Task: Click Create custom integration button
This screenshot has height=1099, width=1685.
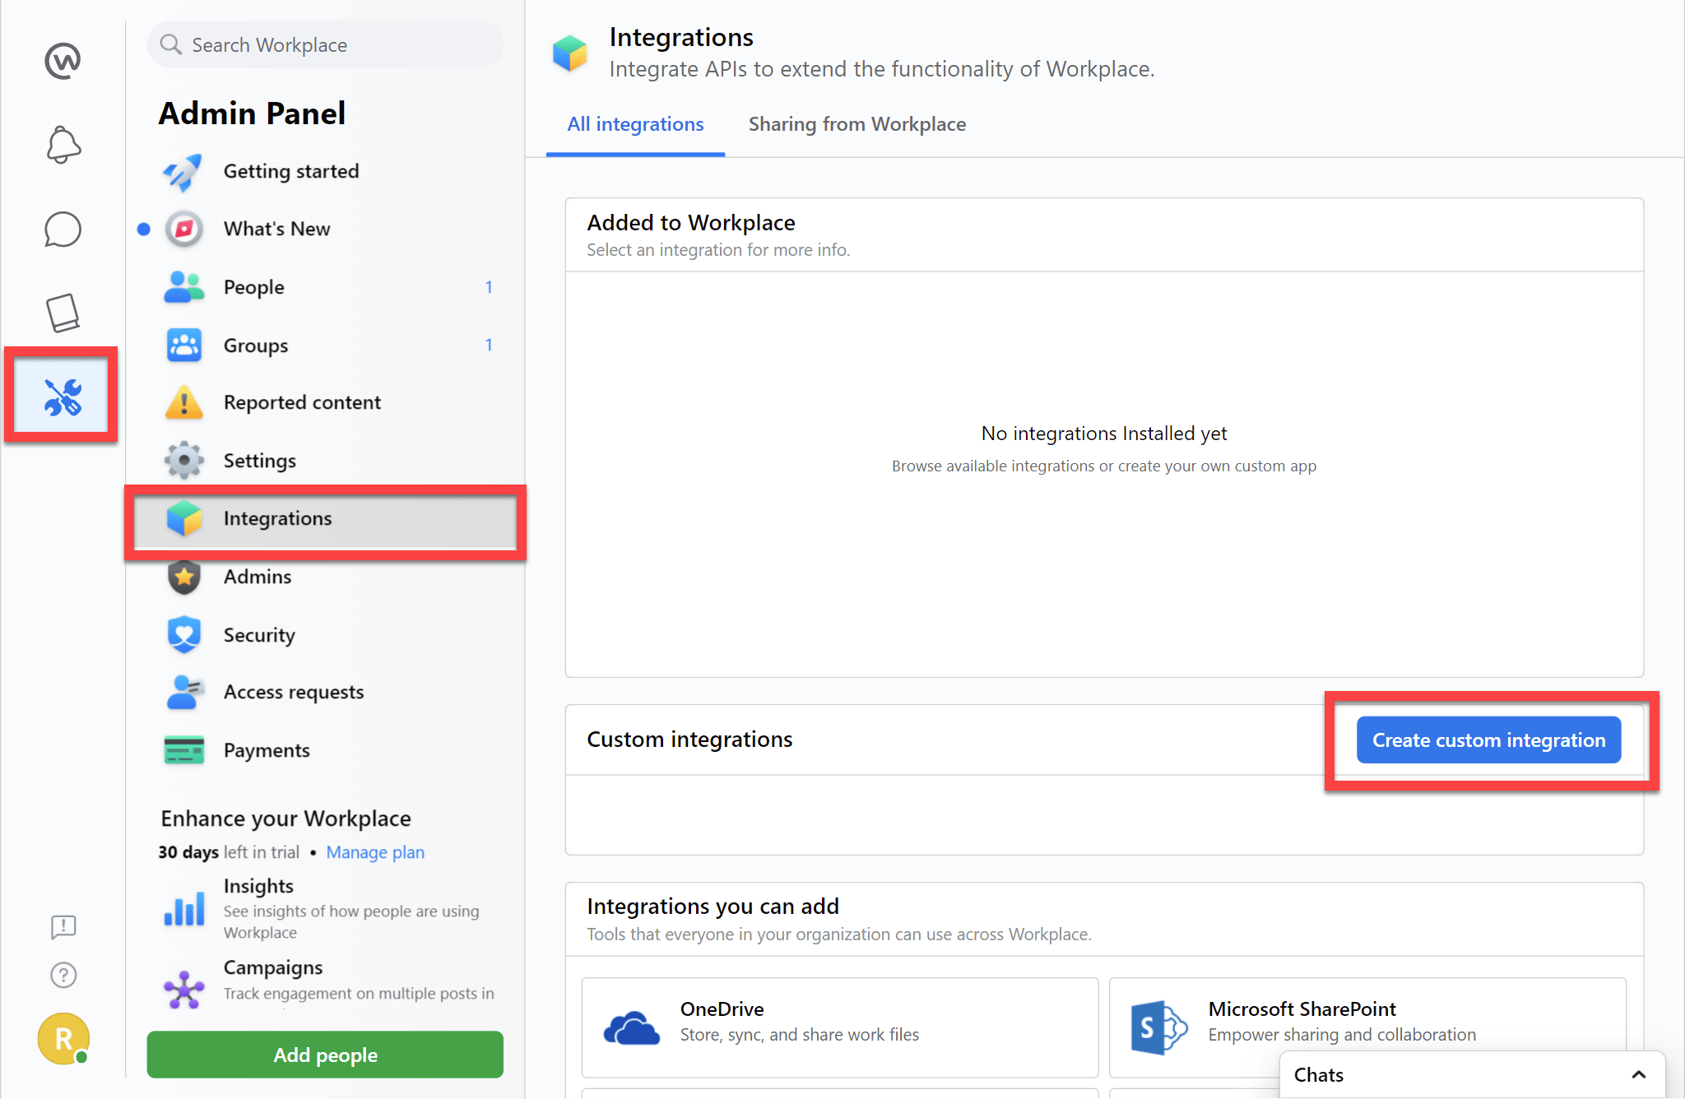Action: coord(1488,740)
